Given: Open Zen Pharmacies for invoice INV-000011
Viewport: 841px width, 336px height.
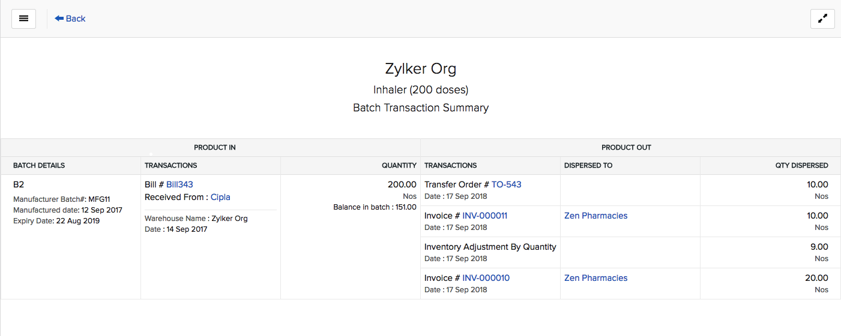Looking at the screenshot, I should (595, 216).
